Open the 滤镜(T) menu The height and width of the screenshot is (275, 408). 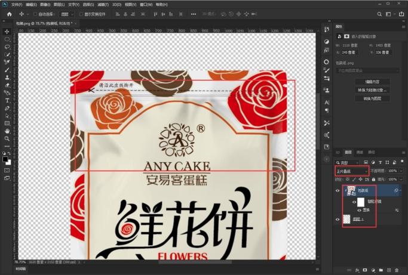(103, 4)
